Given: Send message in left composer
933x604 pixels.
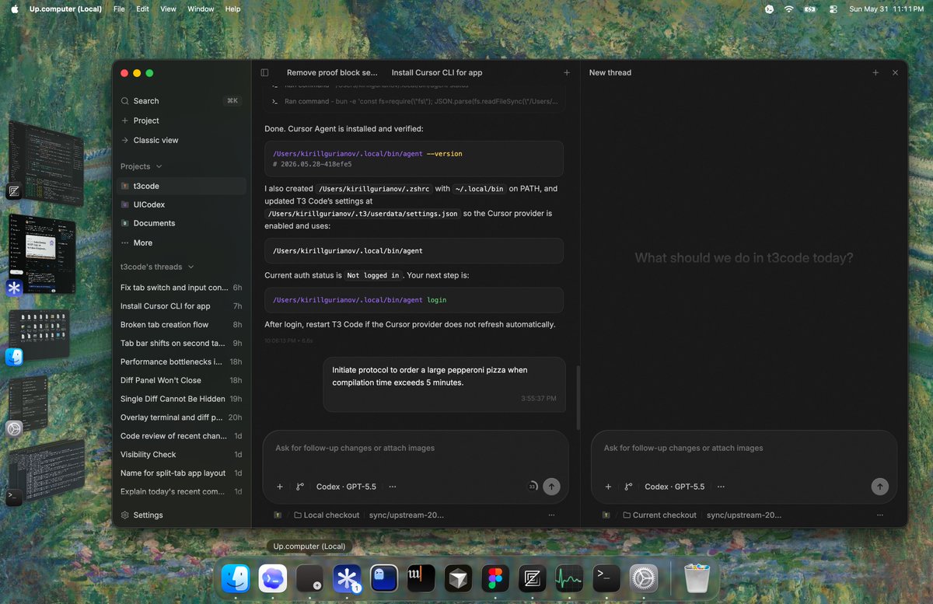Looking at the screenshot, I should click(551, 487).
